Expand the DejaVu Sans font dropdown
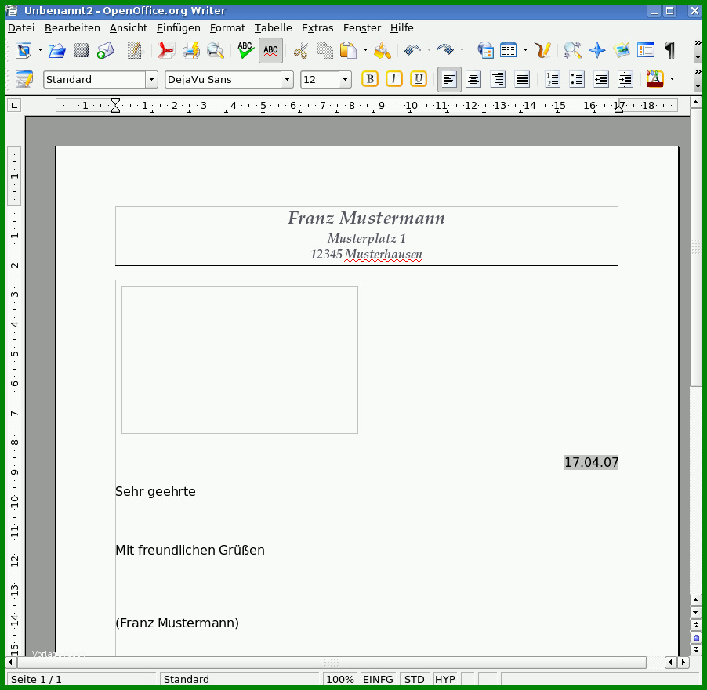 287,80
